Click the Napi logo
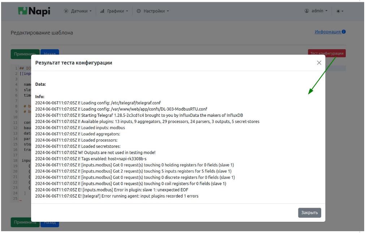This screenshot has width=366, height=233. pos(34,11)
